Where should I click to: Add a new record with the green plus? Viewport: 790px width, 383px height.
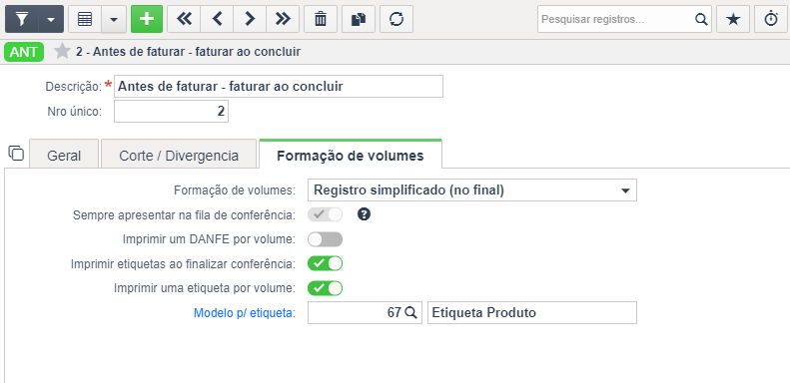click(147, 19)
